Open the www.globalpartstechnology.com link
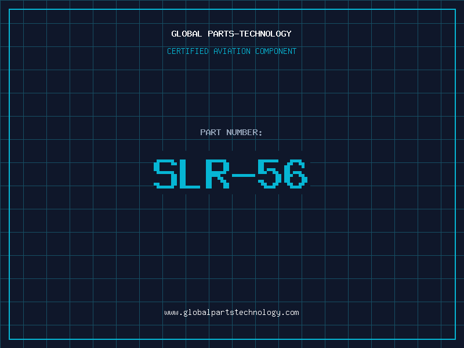The width and height of the screenshot is (464, 348). coord(231,313)
